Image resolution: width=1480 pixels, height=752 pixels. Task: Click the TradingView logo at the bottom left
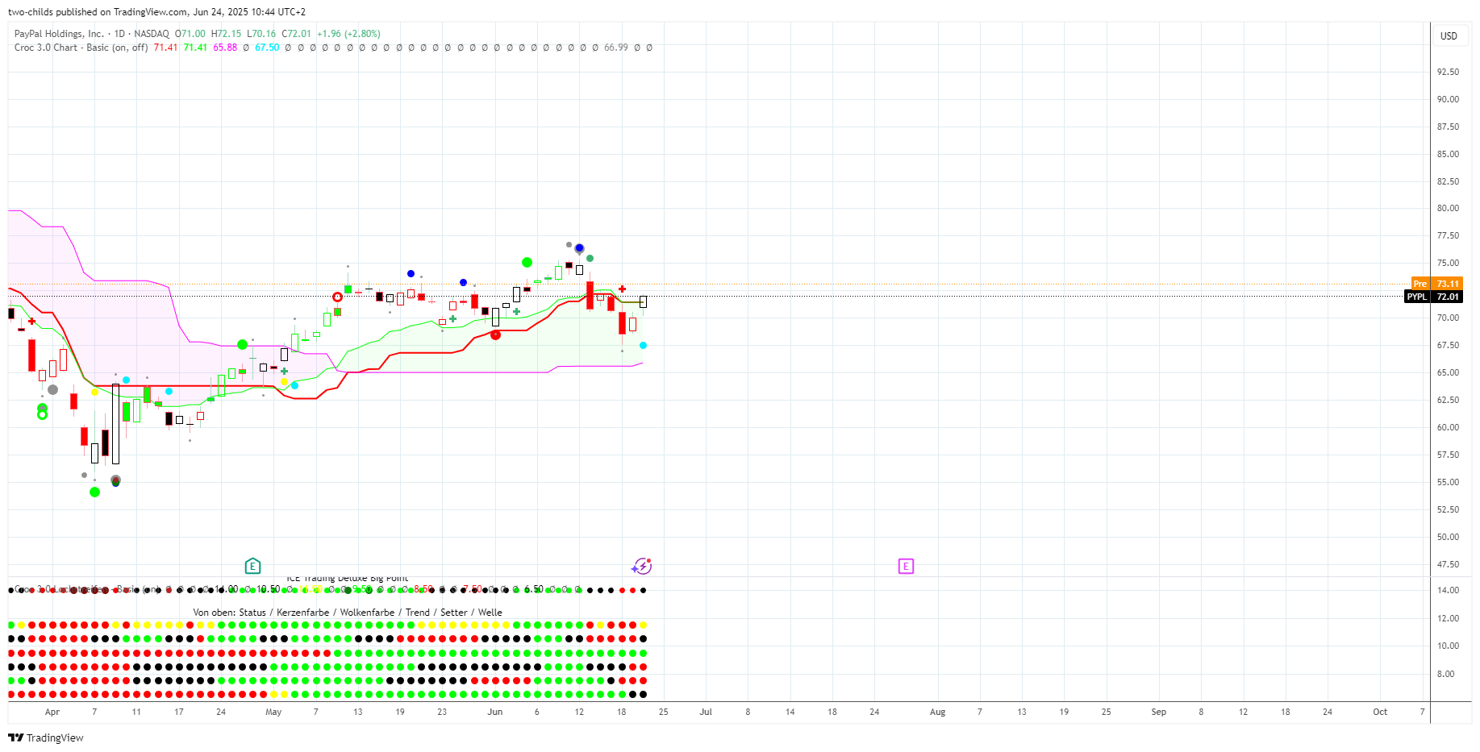click(x=46, y=737)
